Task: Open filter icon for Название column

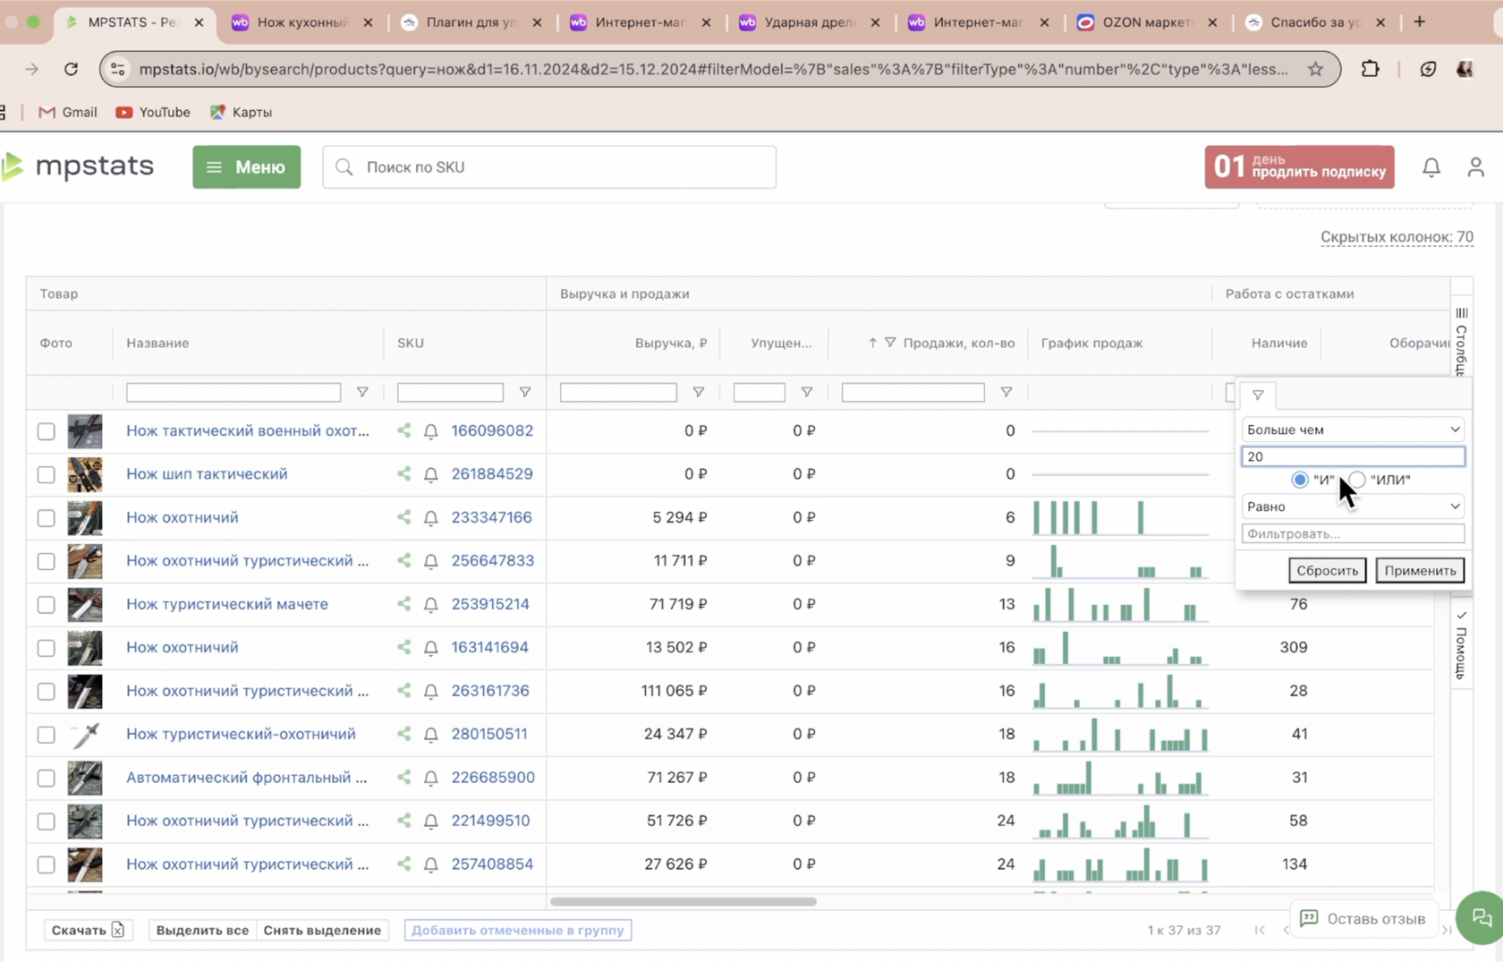Action: coord(362,392)
